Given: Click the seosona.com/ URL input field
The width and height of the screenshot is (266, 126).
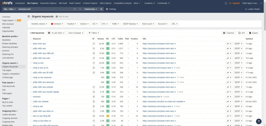Looking at the screenshot, I should (45, 9).
